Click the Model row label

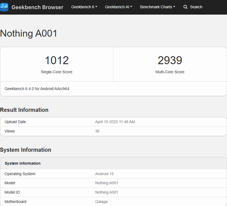(10, 183)
